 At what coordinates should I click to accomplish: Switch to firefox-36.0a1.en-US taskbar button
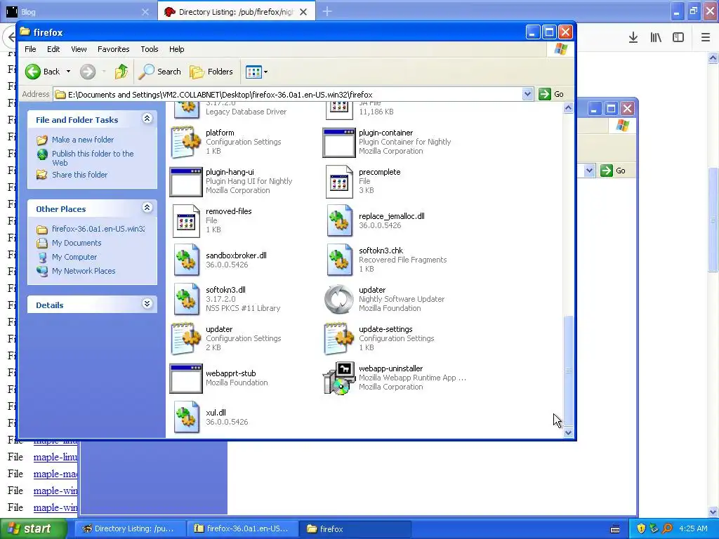pos(243,528)
